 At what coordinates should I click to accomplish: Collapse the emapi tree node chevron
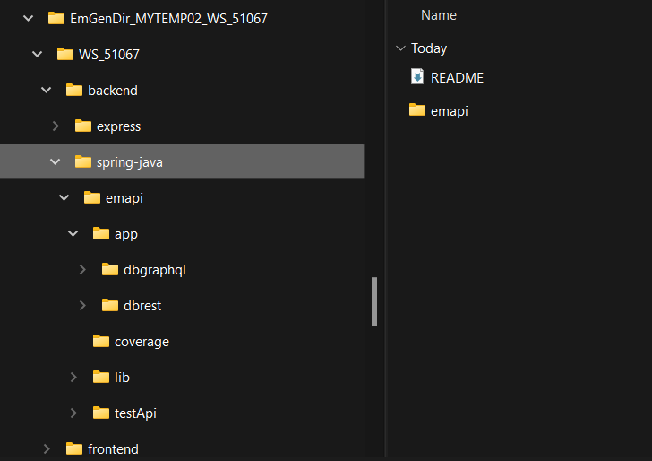click(x=64, y=197)
